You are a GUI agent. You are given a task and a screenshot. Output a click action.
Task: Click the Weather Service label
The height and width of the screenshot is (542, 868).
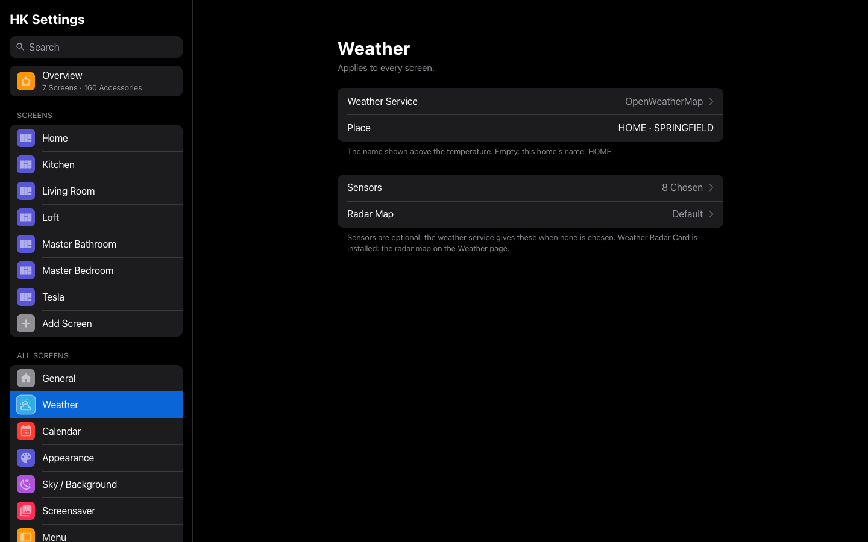pos(382,101)
